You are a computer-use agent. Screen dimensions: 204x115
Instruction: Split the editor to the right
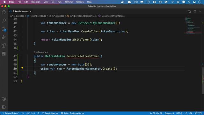195,11
